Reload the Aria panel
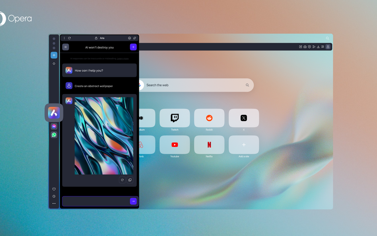This screenshot has width=377, height=236. click(69, 38)
